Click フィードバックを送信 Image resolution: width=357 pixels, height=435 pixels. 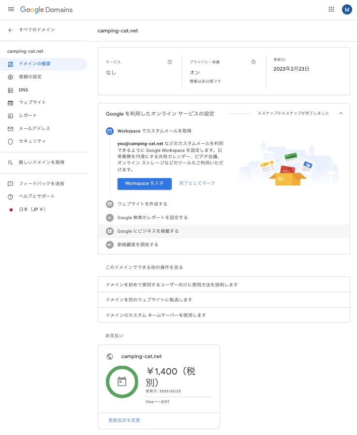click(42, 183)
